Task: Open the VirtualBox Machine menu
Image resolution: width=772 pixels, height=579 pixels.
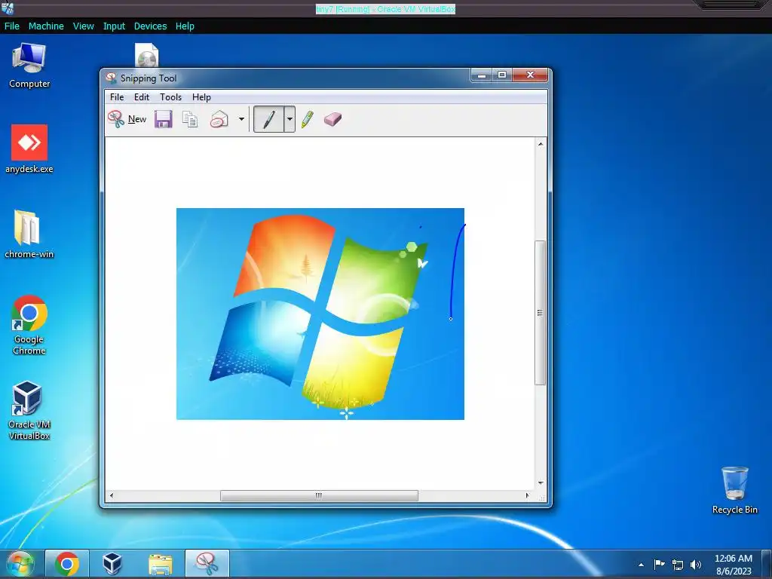Action: click(46, 26)
